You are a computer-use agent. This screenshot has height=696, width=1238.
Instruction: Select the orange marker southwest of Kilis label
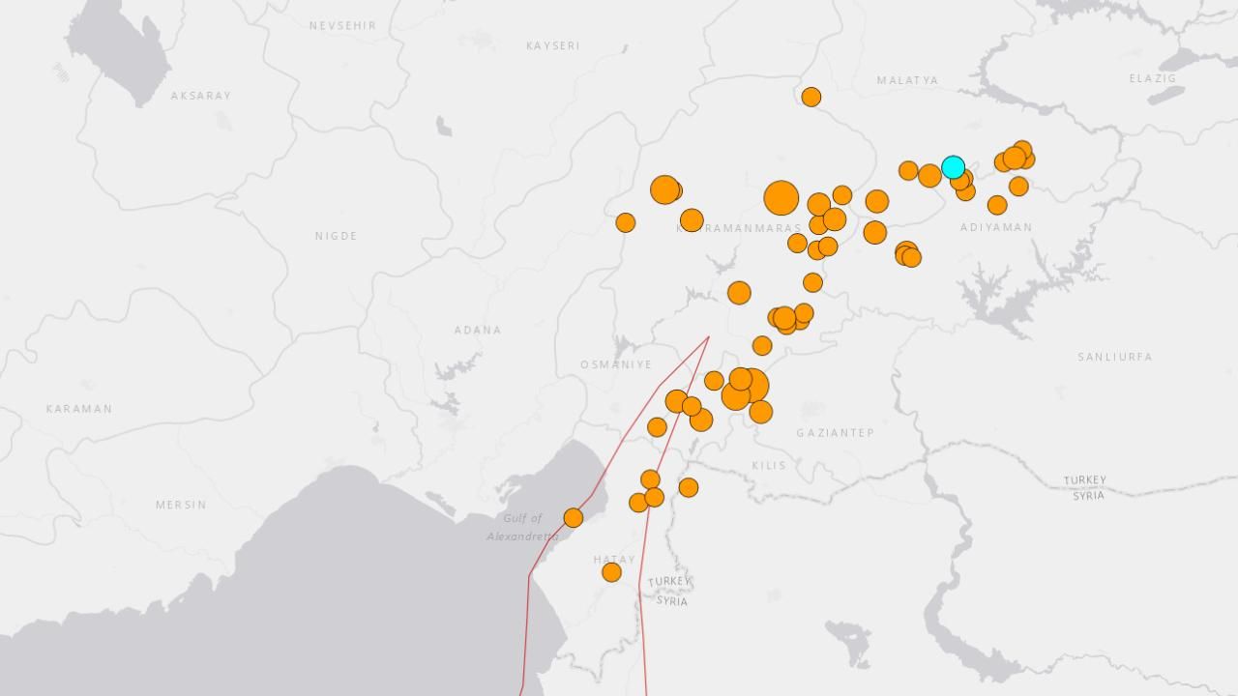coord(688,487)
